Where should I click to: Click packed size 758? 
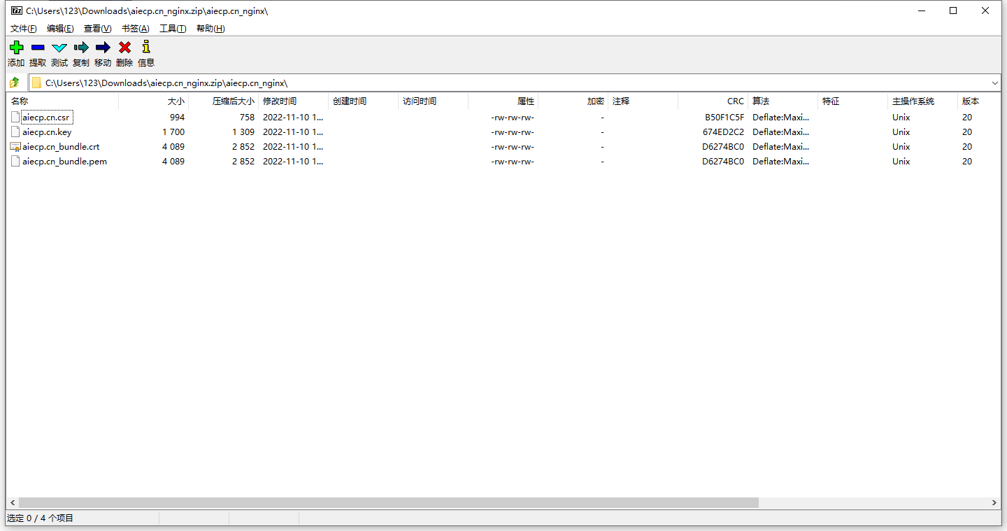point(247,118)
